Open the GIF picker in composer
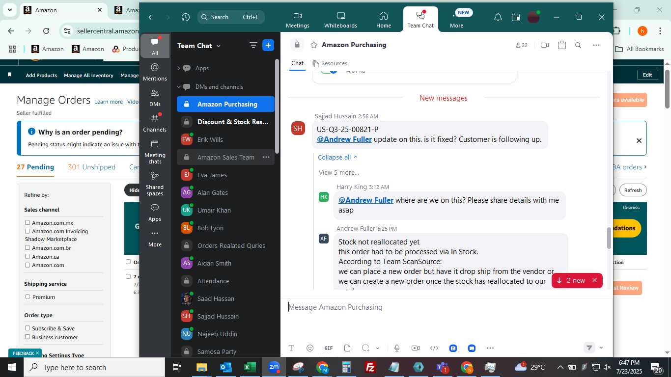The height and width of the screenshot is (377, 671). click(329, 348)
